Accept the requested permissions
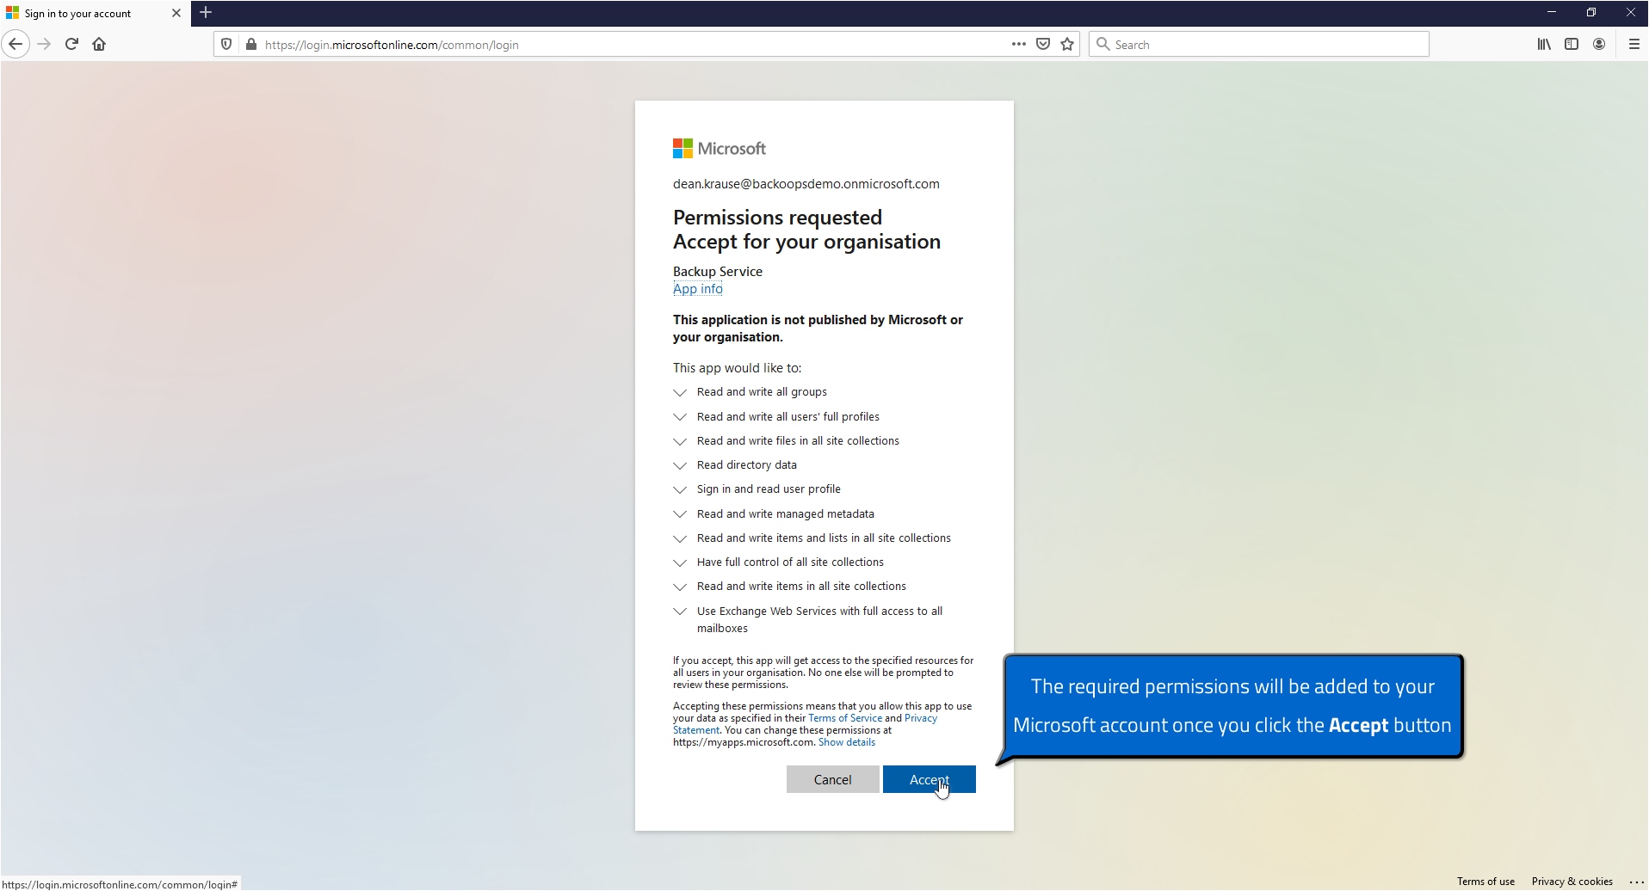This screenshot has height=891, width=1649. [x=929, y=779]
